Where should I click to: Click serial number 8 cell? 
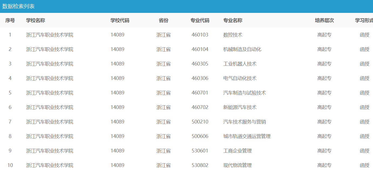coord(10,136)
